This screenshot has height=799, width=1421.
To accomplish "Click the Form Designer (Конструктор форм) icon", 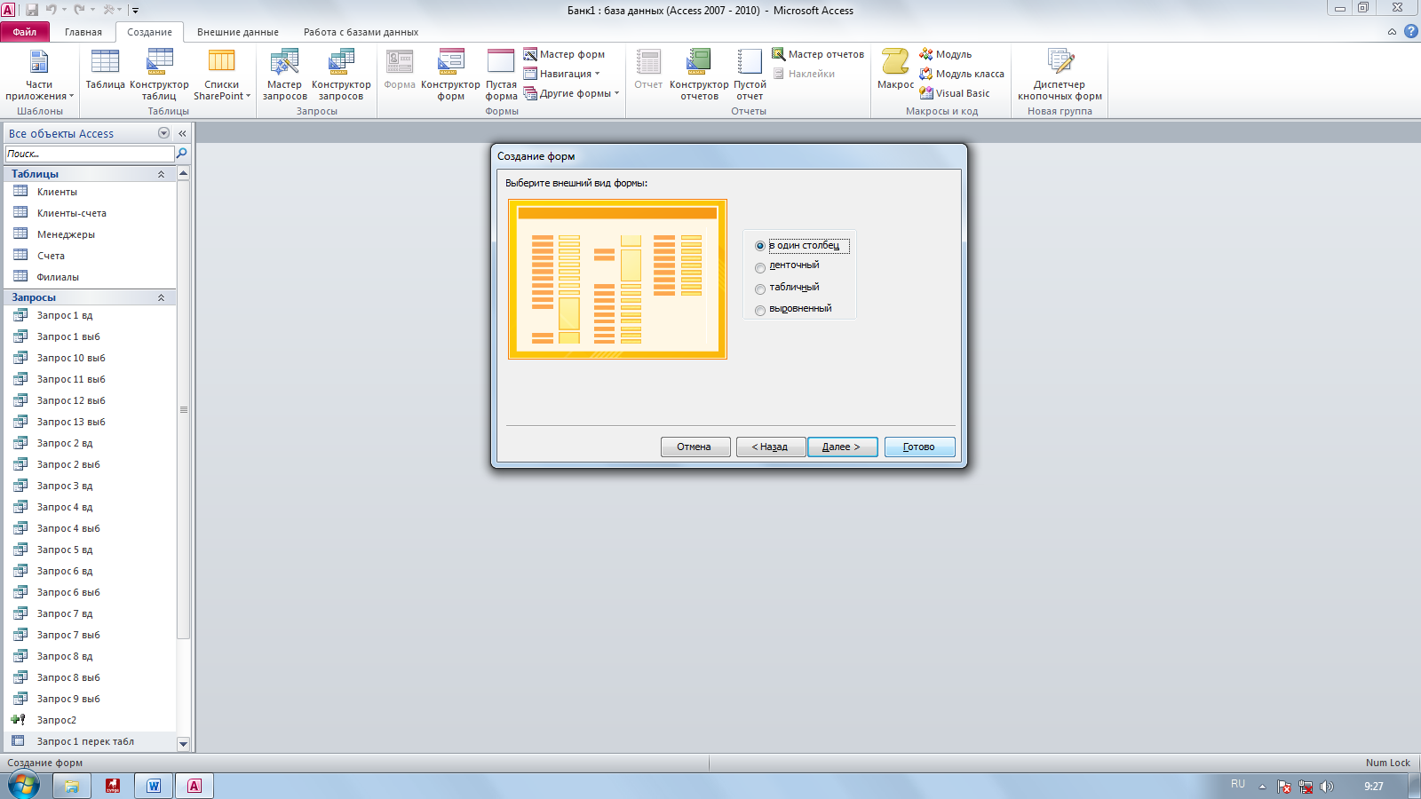I will [x=450, y=74].
